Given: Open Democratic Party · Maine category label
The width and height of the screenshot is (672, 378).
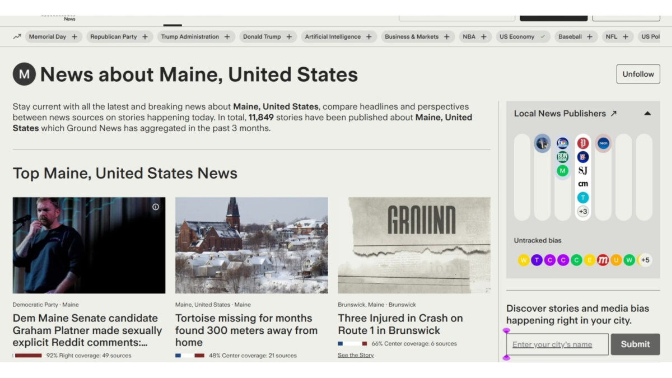Looking at the screenshot, I should [x=46, y=305].
